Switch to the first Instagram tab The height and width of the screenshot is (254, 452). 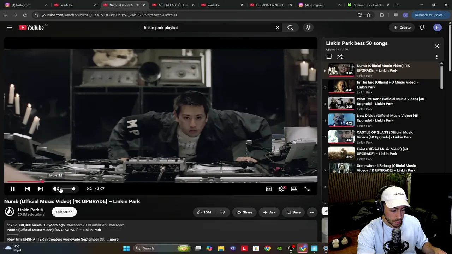point(26,5)
